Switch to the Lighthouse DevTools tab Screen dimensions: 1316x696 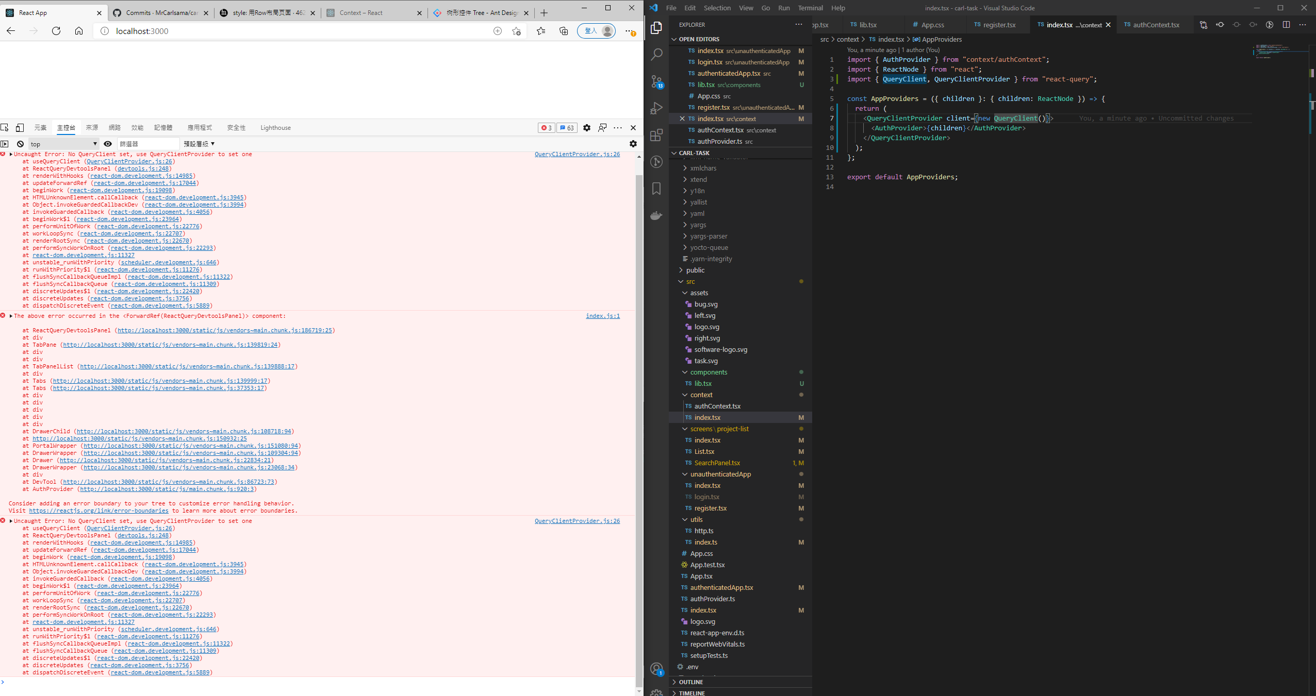point(275,128)
